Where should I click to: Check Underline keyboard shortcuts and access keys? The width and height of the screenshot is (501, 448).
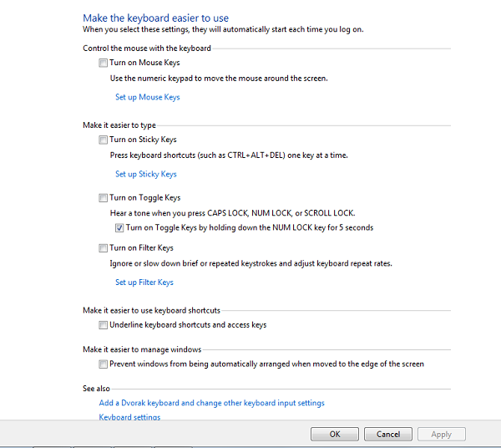coord(104,325)
